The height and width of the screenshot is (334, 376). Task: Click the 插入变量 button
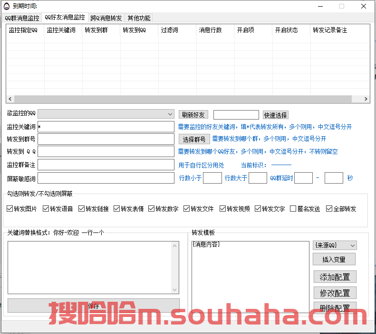[x=334, y=260]
